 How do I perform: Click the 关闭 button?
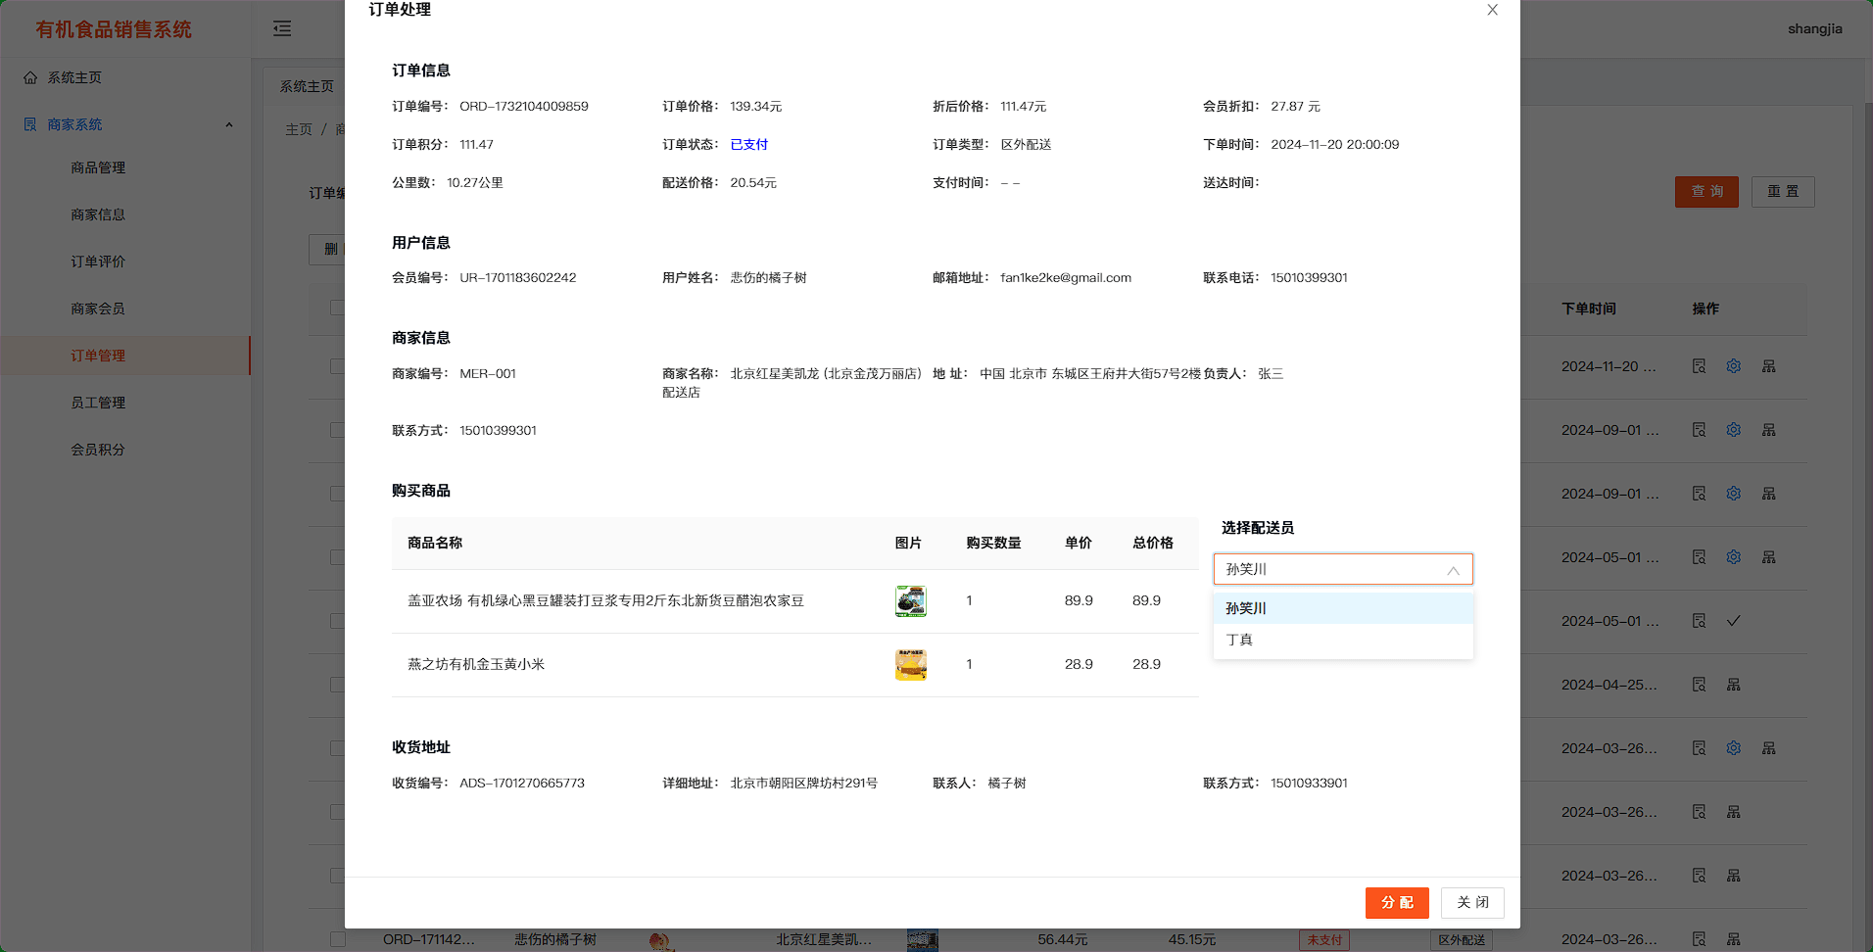tap(1472, 903)
